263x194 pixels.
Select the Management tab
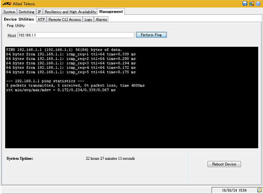[x=111, y=12]
